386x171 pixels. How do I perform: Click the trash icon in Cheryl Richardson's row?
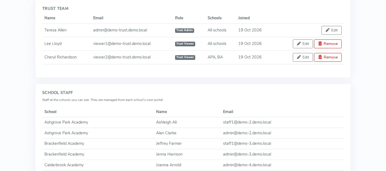(x=320, y=57)
